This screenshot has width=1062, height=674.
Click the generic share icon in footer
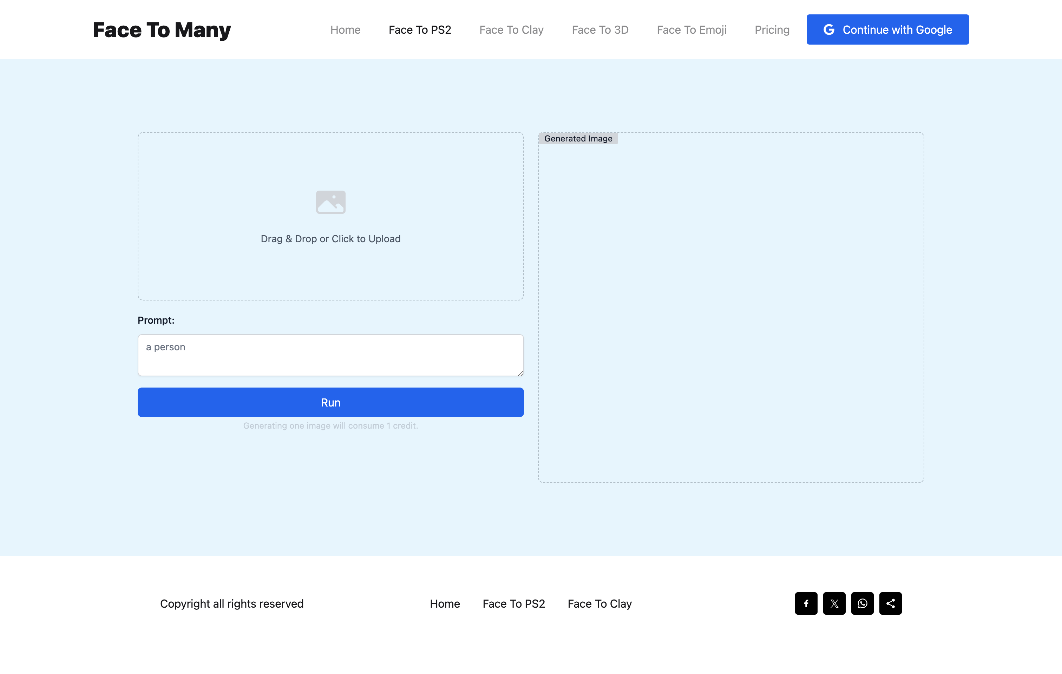pos(890,603)
